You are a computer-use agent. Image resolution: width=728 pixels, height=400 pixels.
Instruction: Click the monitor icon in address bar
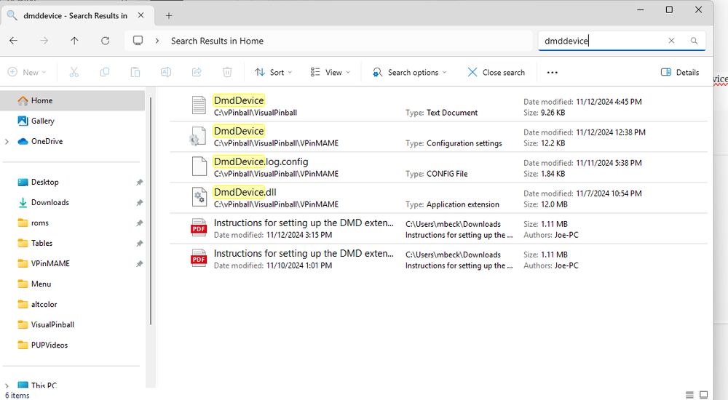(x=138, y=41)
